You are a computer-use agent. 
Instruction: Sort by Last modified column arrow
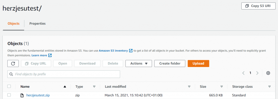coord(189,87)
